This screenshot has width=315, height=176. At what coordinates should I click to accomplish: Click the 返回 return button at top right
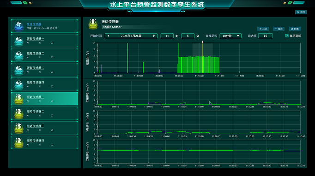click(x=301, y=12)
